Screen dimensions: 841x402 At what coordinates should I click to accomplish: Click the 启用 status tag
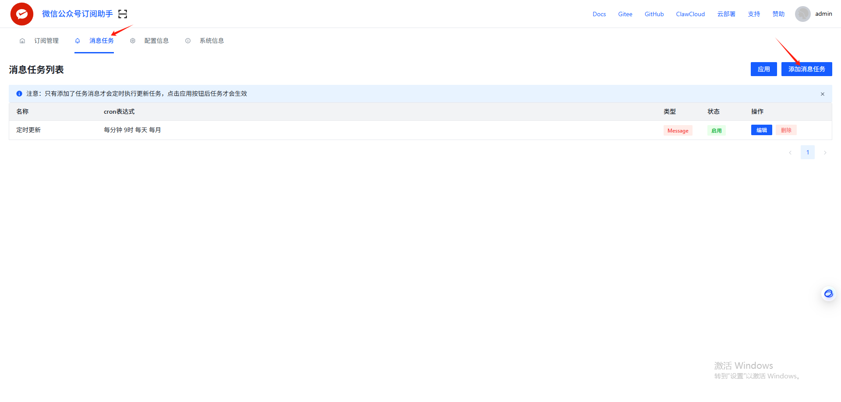717,130
